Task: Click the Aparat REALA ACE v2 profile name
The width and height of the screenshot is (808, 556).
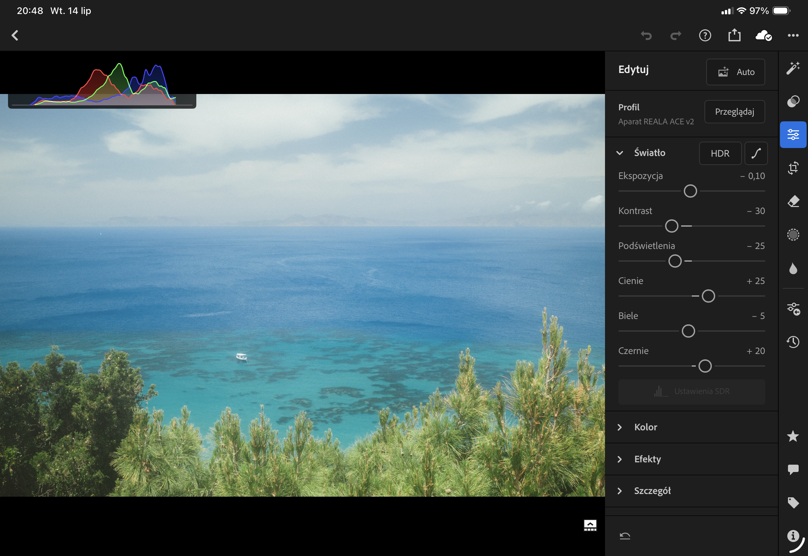Action: [656, 122]
